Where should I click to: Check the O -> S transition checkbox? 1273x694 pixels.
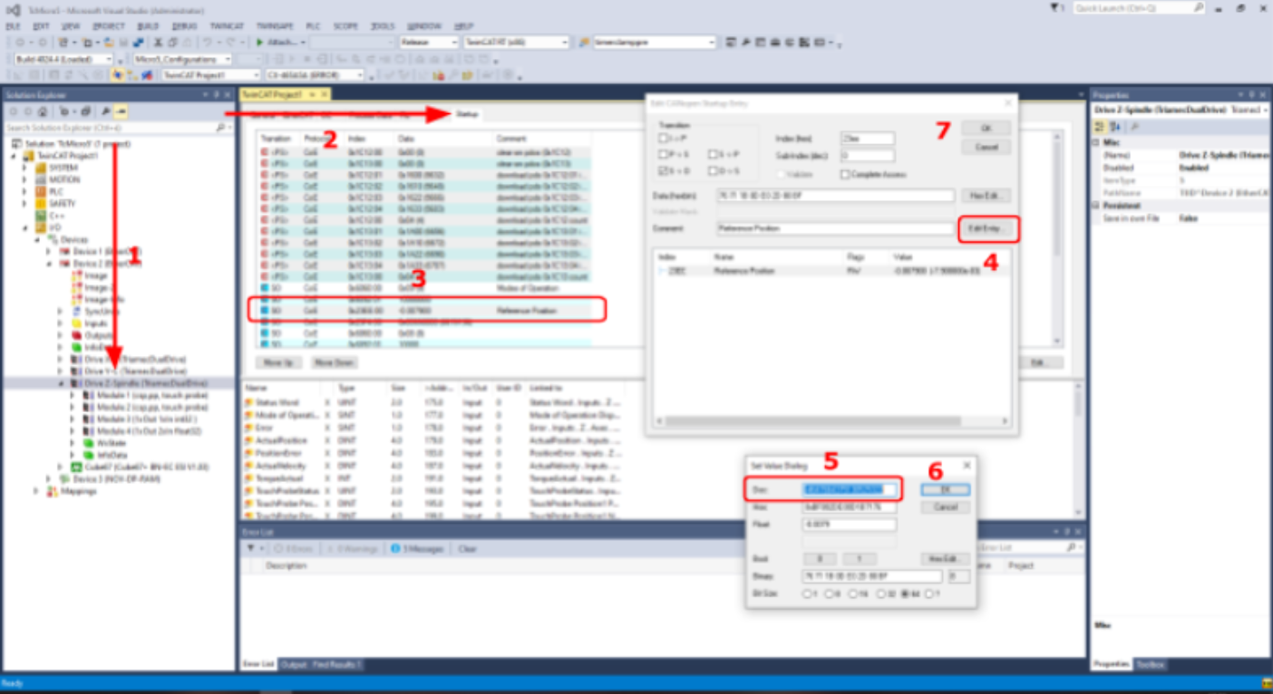(x=714, y=171)
